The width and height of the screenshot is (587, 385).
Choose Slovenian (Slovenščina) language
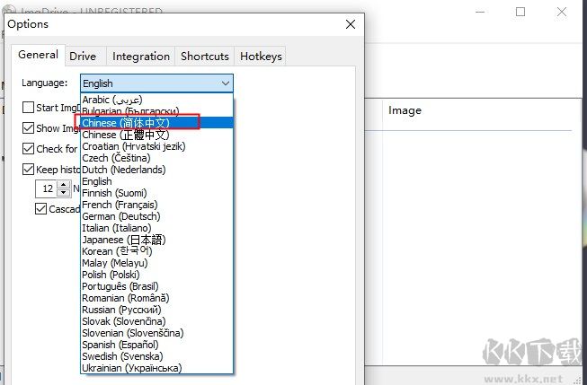(156, 333)
